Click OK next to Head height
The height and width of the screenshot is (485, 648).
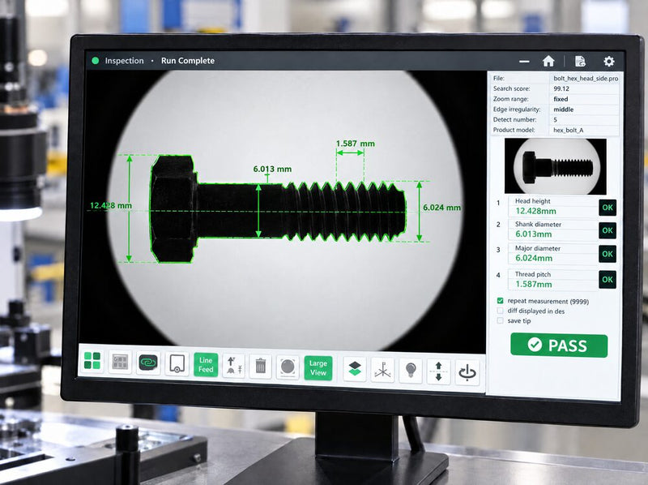click(607, 208)
